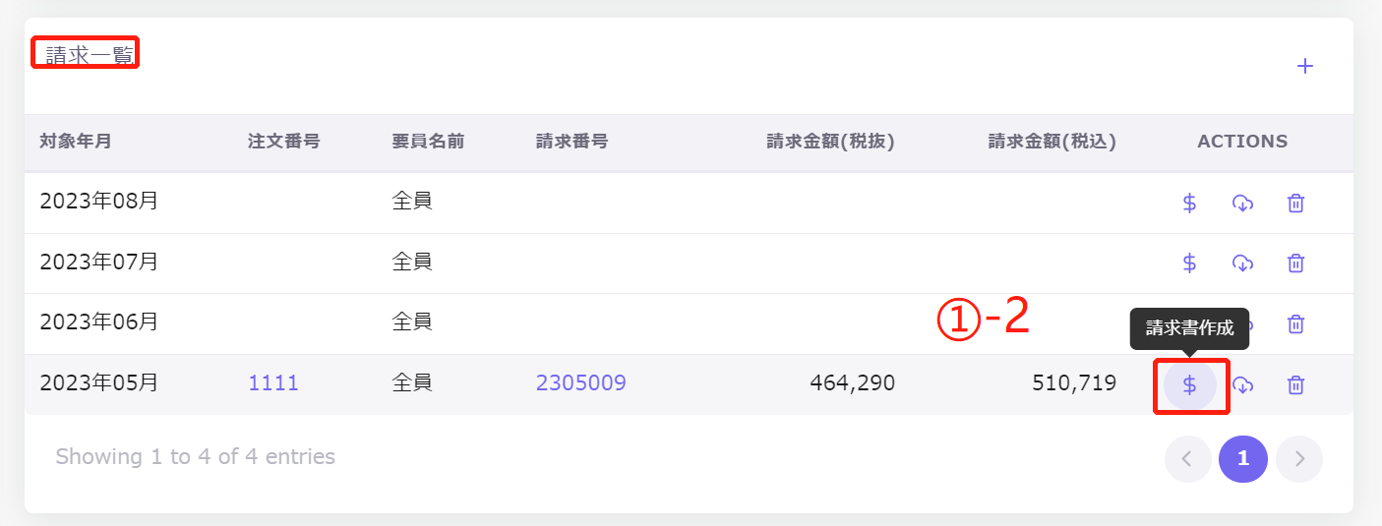Viewport: 1382px width, 526px height.
Task: Delete the 2023年07月 entry
Action: (x=1296, y=263)
